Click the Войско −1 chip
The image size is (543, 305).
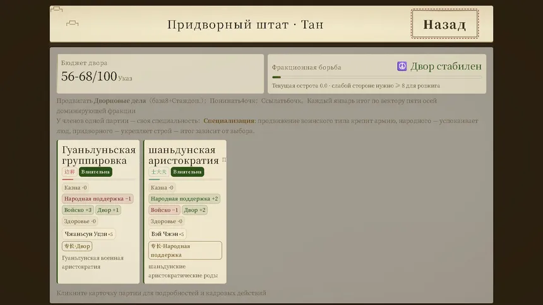click(164, 210)
